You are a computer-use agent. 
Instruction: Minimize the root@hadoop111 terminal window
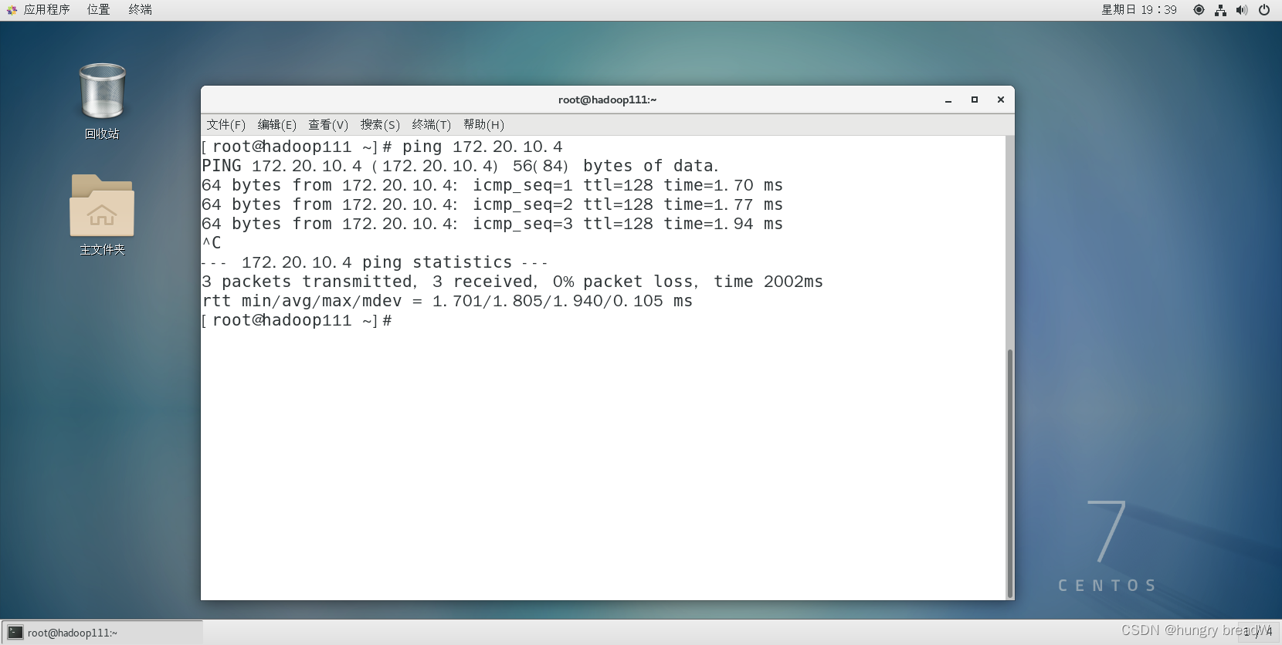pos(948,100)
